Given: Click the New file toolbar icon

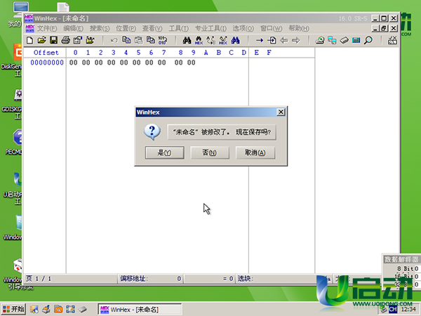Looking at the screenshot, I should 29,41.
